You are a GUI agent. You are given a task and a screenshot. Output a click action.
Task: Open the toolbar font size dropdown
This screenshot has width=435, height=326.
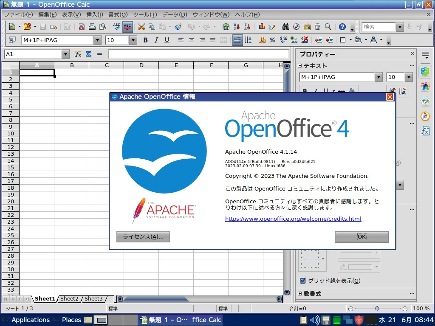133,40
